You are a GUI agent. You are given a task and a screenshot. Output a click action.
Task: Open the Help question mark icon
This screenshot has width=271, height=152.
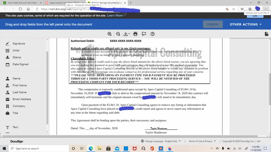[x=152, y=34]
